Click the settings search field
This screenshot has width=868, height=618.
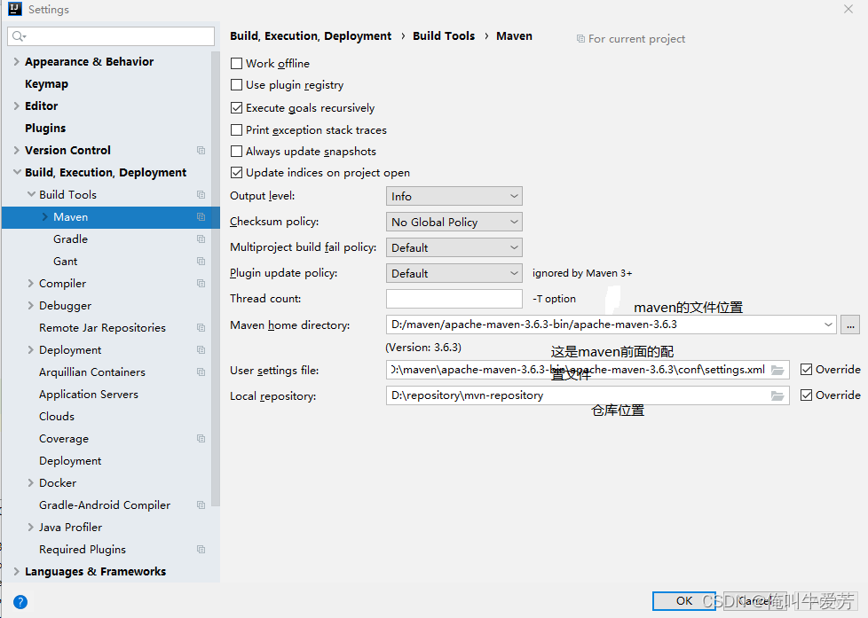111,36
